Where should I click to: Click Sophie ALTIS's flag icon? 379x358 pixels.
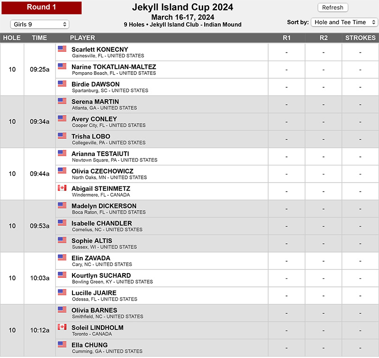click(x=62, y=240)
